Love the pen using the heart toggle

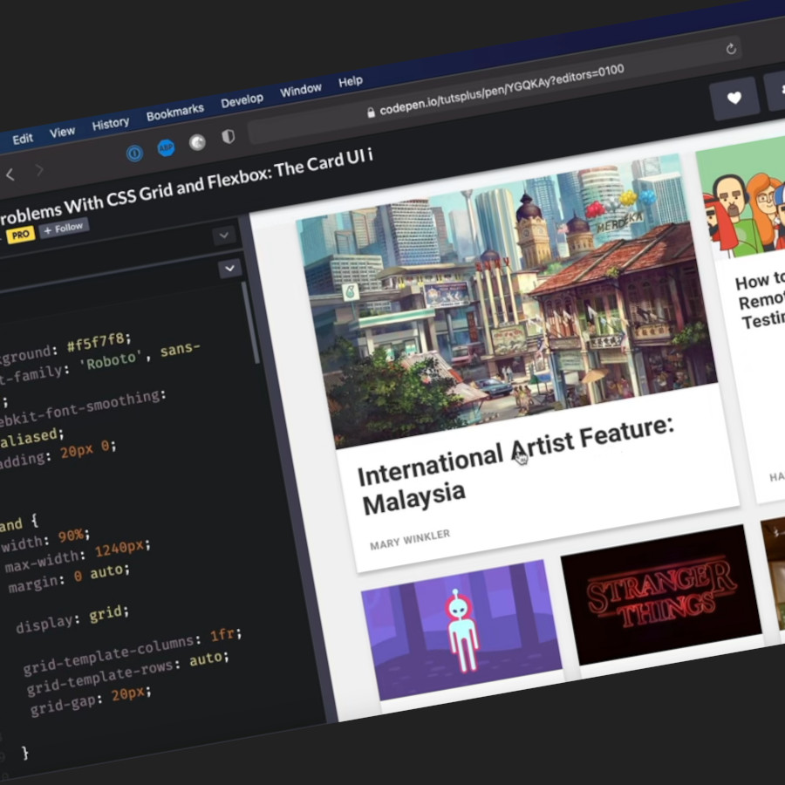735,98
